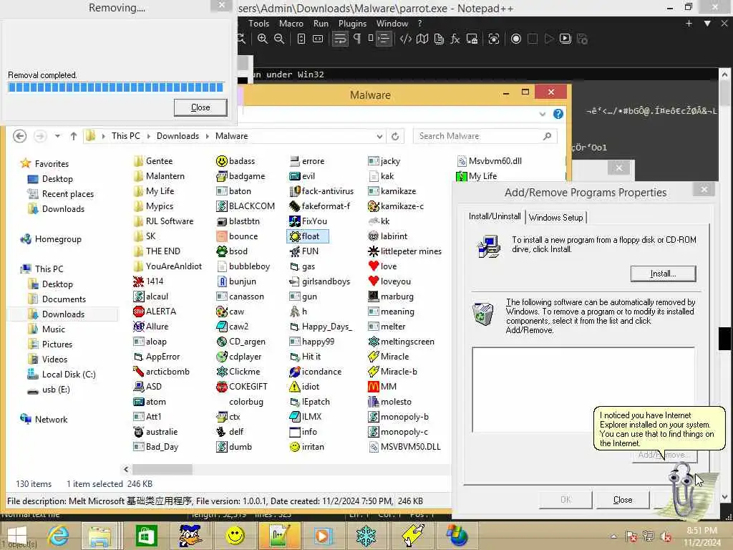Click Folder as Workspace icon in Notepad++
Screen dimensions: 733x550
tap(472, 39)
